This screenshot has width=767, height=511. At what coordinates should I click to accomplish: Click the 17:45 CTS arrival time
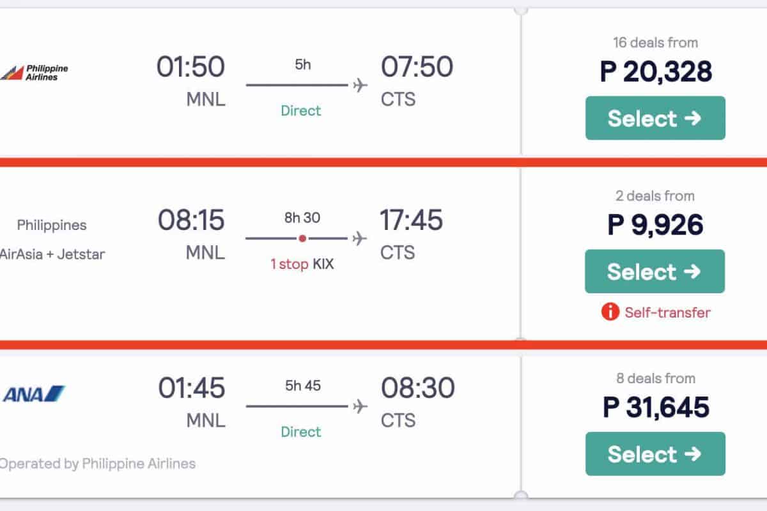[412, 220]
